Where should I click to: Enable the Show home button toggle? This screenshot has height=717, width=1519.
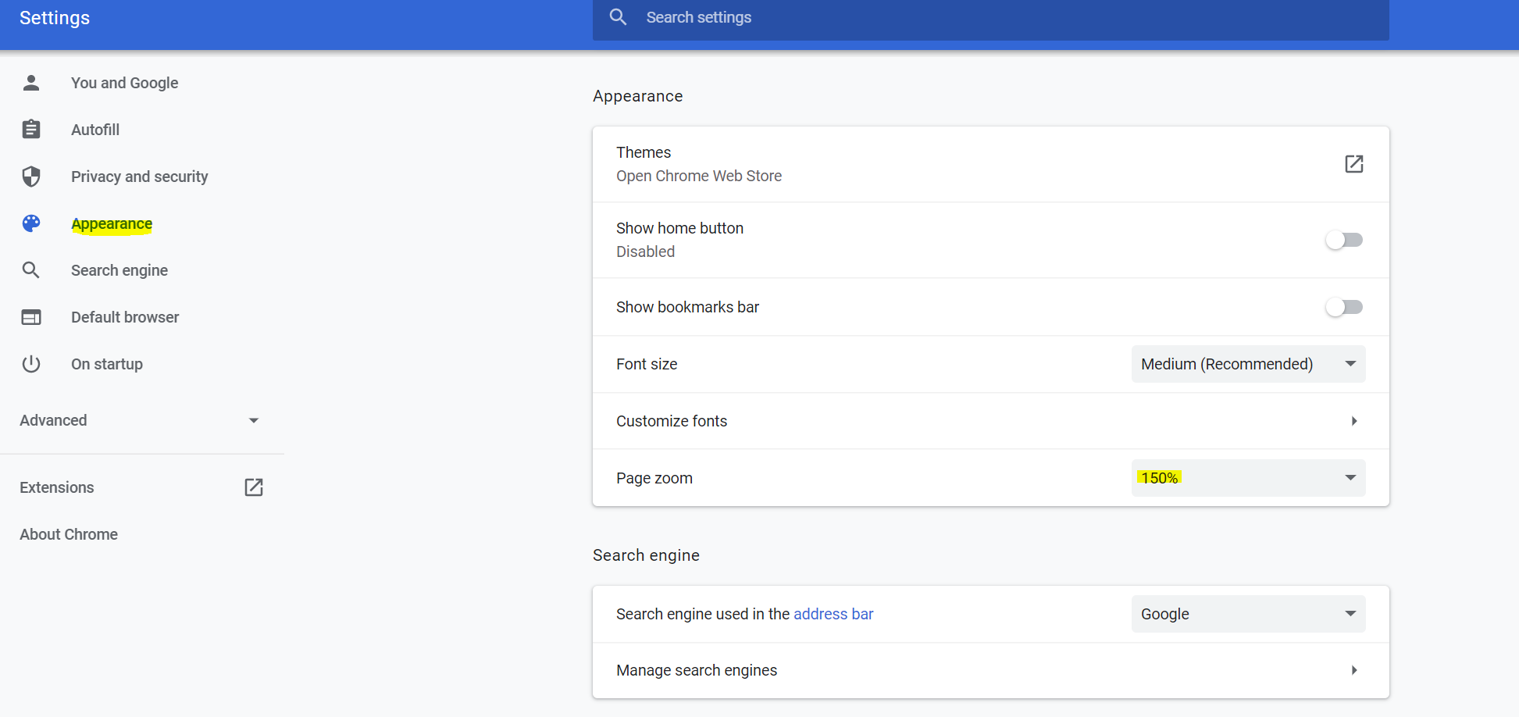pos(1344,240)
